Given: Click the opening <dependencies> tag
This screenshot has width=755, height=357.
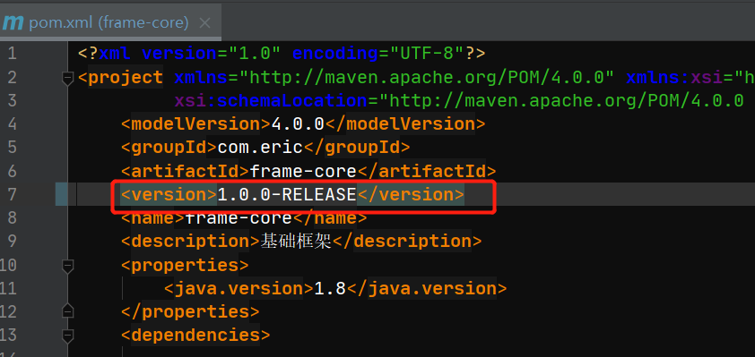Looking at the screenshot, I should (195, 335).
